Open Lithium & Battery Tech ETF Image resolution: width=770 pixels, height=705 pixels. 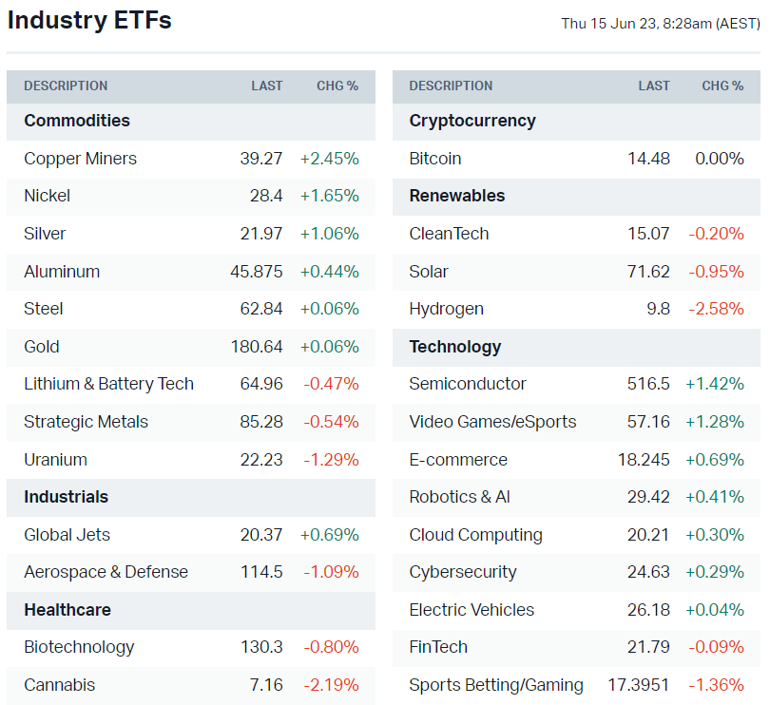coord(108,384)
